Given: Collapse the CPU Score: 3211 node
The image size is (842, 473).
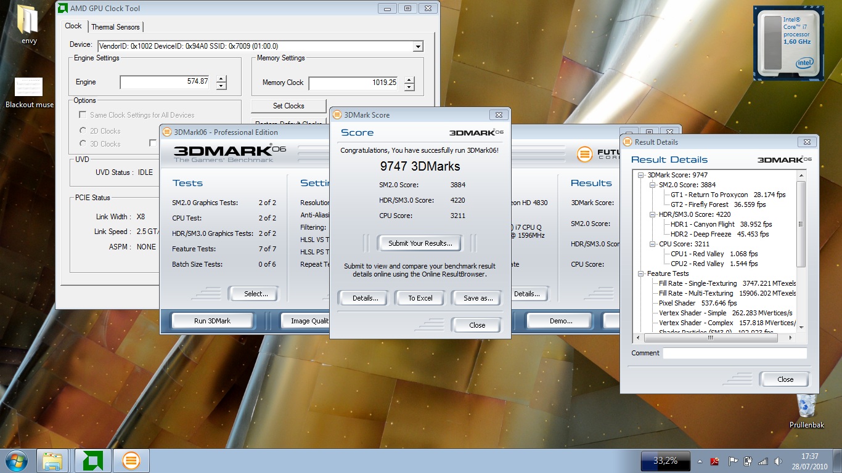Looking at the screenshot, I should point(653,244).
